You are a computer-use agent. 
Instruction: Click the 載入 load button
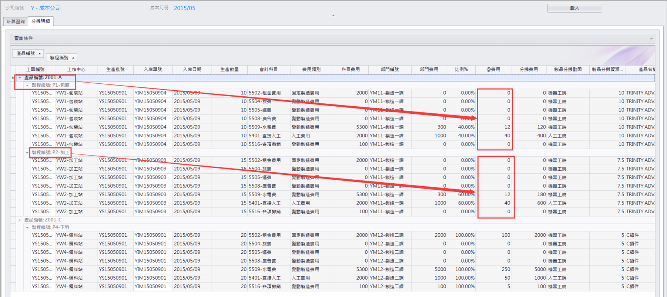(x=574, y=8)
